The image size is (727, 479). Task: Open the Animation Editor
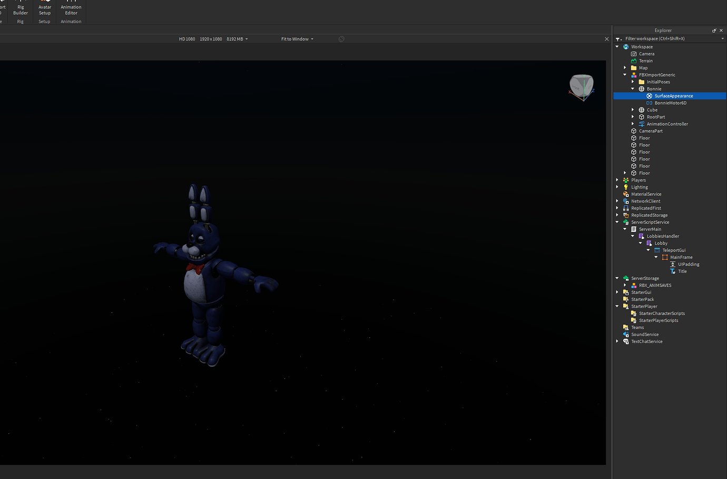tap(71, 8)
